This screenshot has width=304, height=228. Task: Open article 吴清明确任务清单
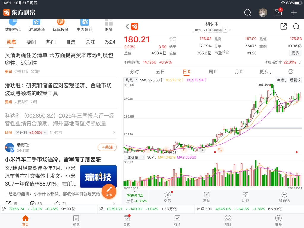tap(59, 59)
